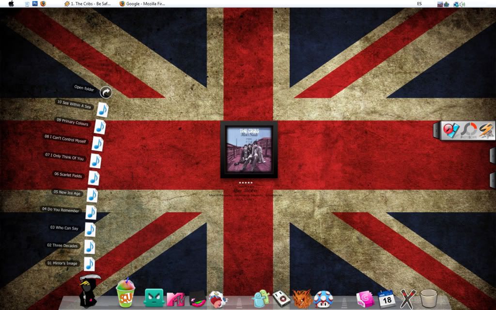The image size is (496, 310).
Task: Open the crossed markers X dock icon
Action: 408,298
